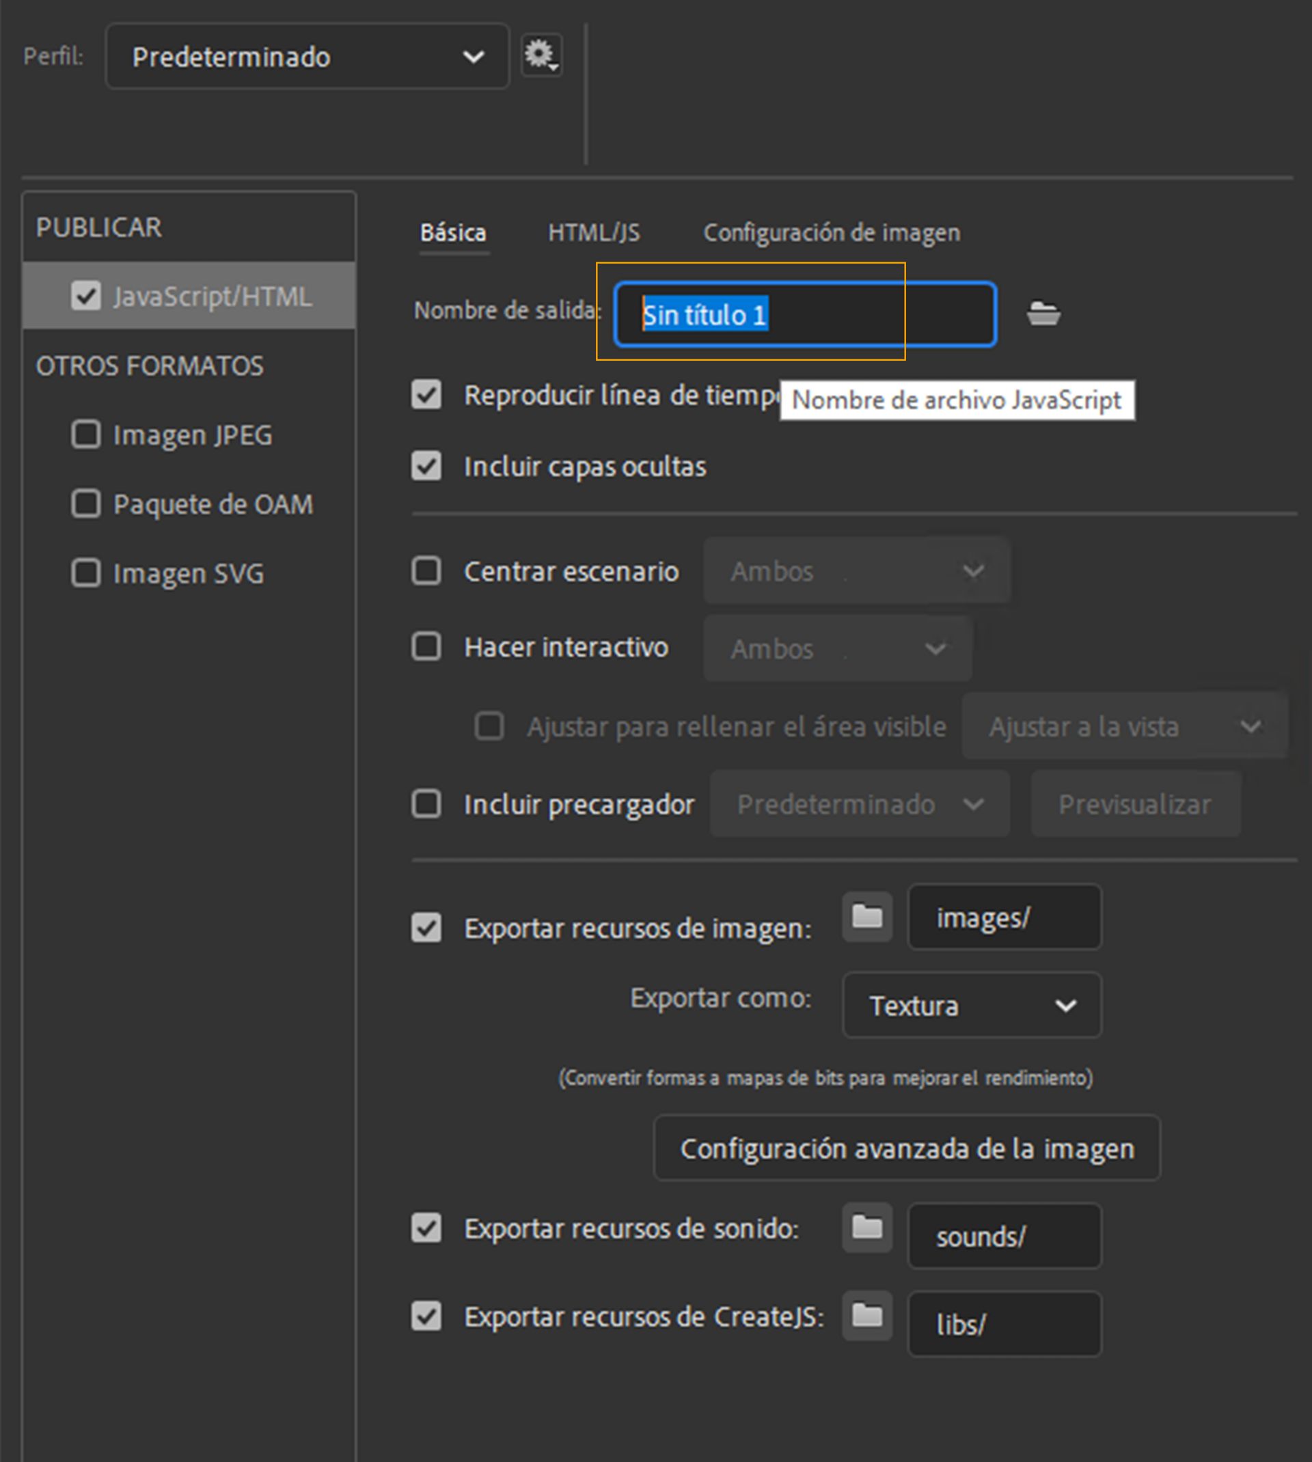The height and width of the screenshot is (1462, 1312).
Task: Click the Nombre de salida text field
Action: click(804, 314)
